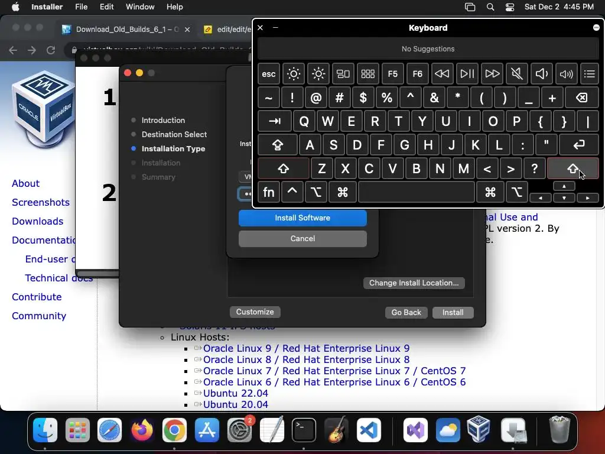Lower volume with the volume-down key
The image size is (605, 454).
point(541,74)
